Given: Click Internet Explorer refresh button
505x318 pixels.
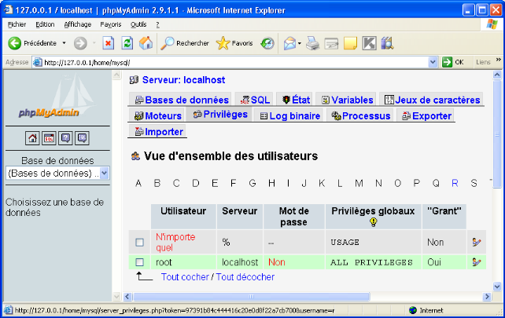Looking at the screenshot, I should point(127,43).
